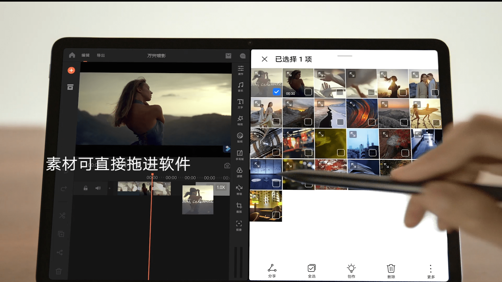Select the video clip on the timeline track

144,189
